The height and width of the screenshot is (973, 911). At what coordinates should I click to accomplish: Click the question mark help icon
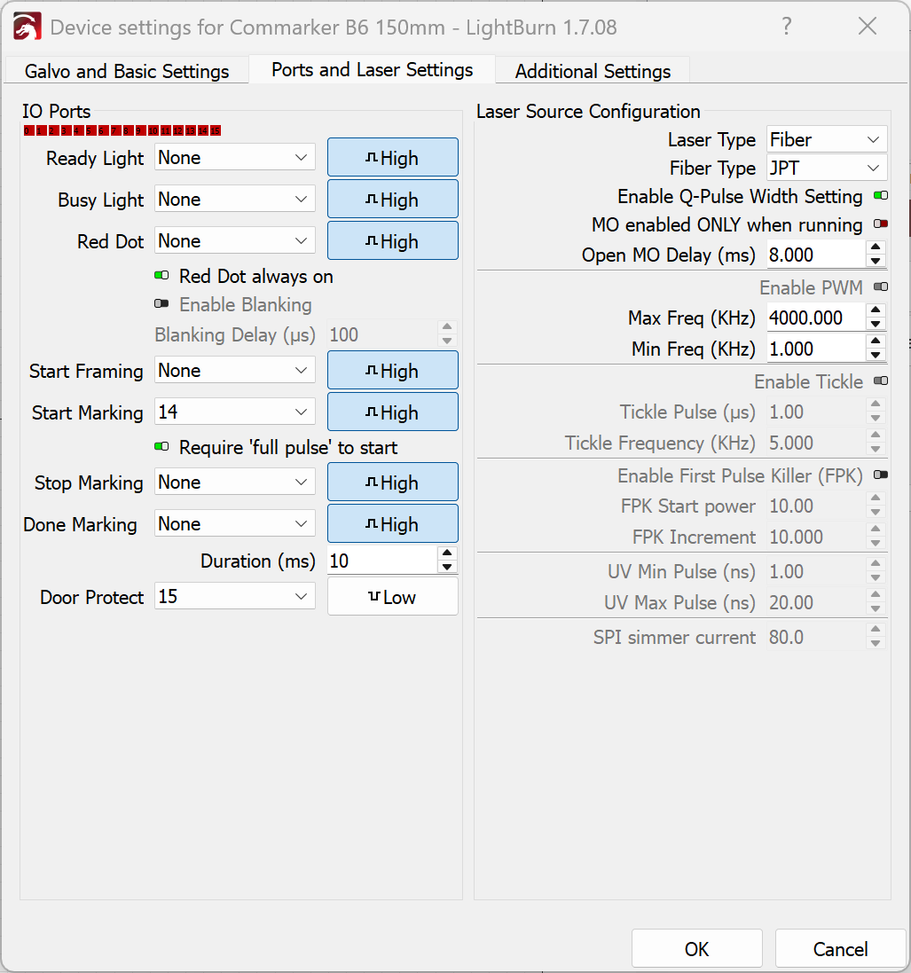[x=786, y=27]
